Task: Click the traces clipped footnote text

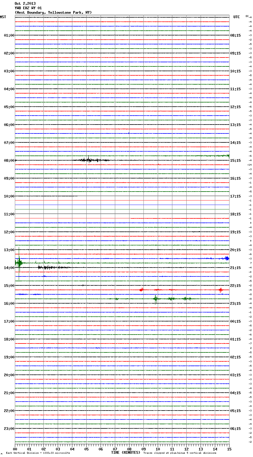Action: pos(180,453)
